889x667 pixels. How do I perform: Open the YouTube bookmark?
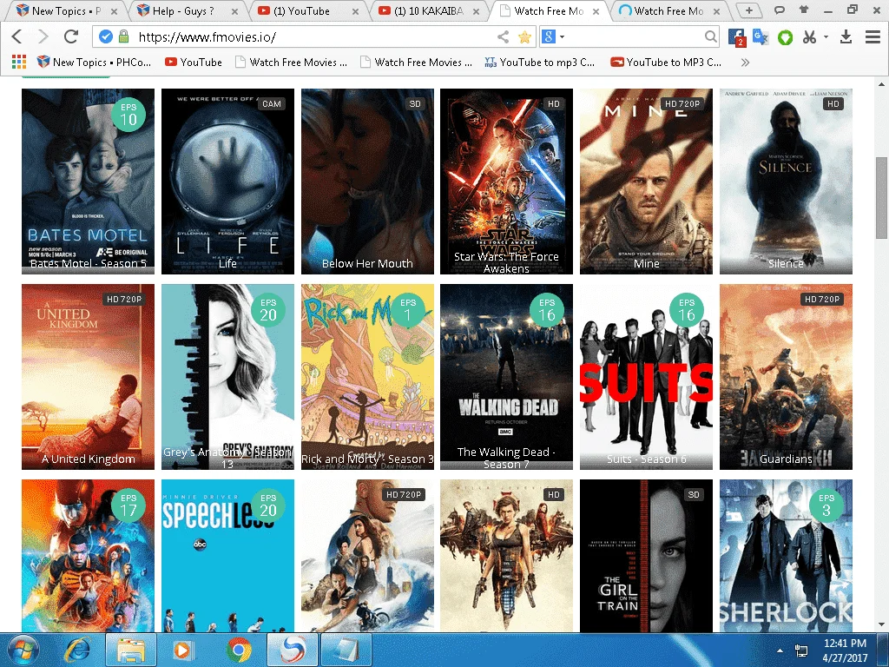pos(194,63)
